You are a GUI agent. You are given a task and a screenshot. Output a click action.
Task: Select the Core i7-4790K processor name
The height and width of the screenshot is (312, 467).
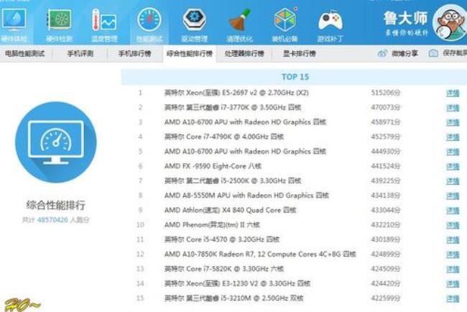point(224,137)
